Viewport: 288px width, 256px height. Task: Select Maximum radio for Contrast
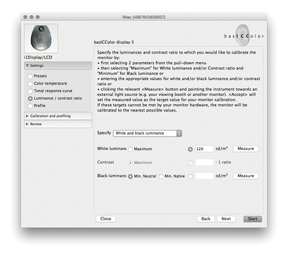130,163
